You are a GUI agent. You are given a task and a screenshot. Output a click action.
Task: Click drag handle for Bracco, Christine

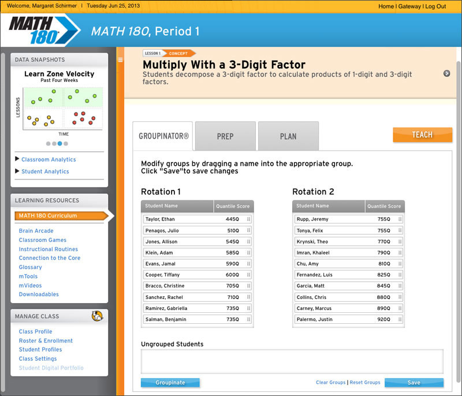[x=249, y=286]
